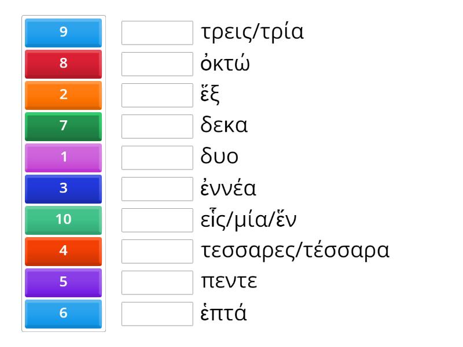Click the blank beside τεσσαρες/τέσσαρα
Screen dimensions: 463x347
click(x=157, y=250)
